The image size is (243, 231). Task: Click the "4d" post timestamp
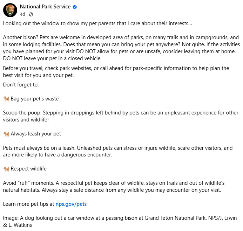pos(22,14)
